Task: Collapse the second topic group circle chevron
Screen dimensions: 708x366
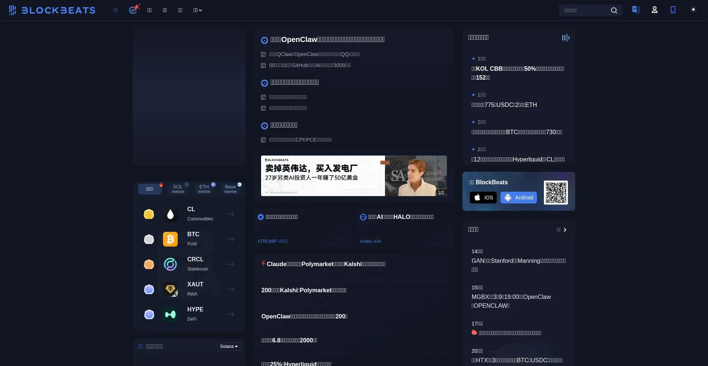Action: [x=264, y=83]
